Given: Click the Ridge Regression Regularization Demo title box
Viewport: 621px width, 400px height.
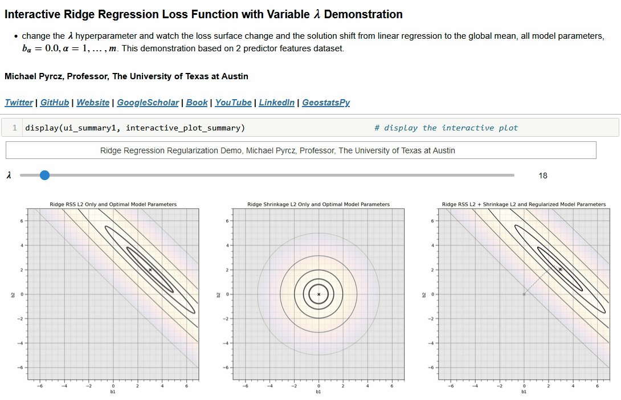Looking at the screenshot, I should 301,150.
